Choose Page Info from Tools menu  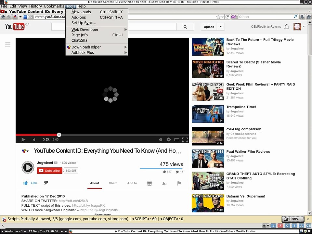pyautogui.click(x=97, y=35)
